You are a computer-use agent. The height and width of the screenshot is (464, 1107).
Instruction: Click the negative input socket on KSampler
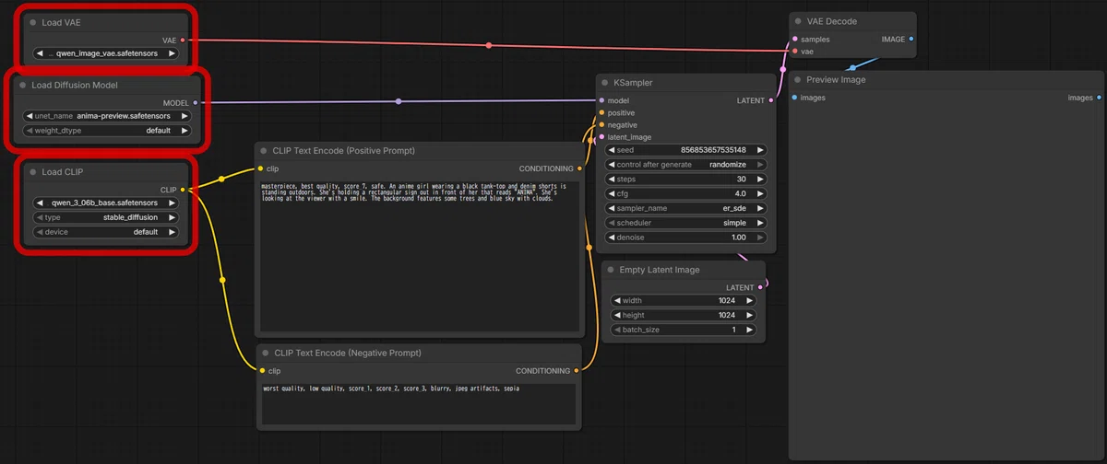pyautogui.click(x=601, y=124)
